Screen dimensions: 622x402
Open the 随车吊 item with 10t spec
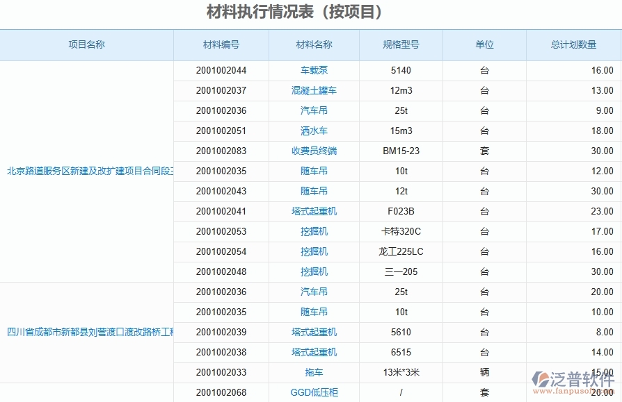tap(312, 171)
